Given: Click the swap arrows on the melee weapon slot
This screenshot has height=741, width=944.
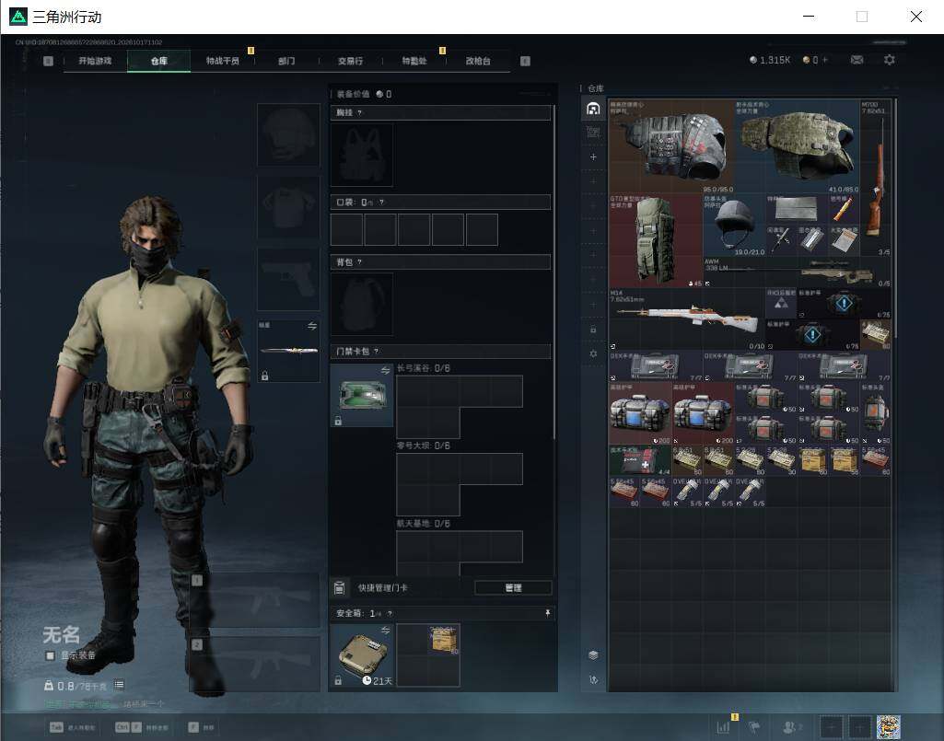Looking at the screenshot, I should tap(312, 326).
